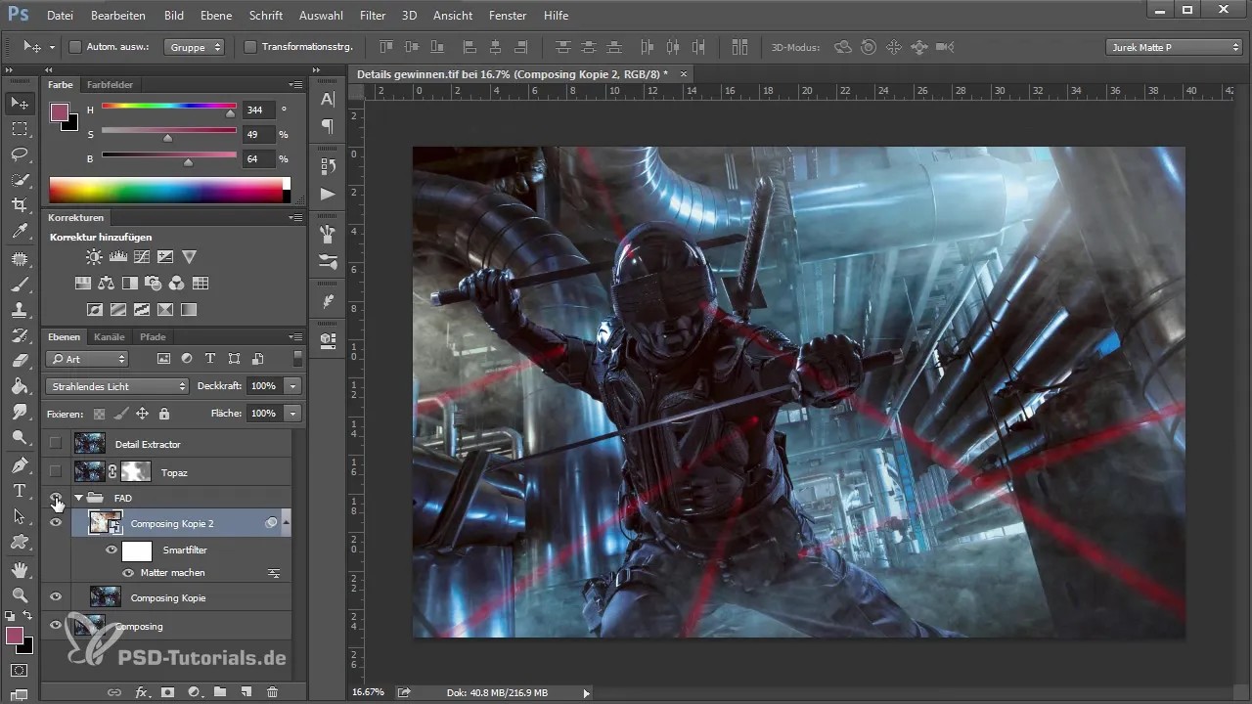Open the Fläche fill dropdown arrow
The image size is (1252, 704).
pyautogui.click(x=292, y=414)
